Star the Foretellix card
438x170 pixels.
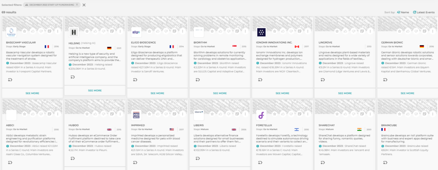coord(275,114)
